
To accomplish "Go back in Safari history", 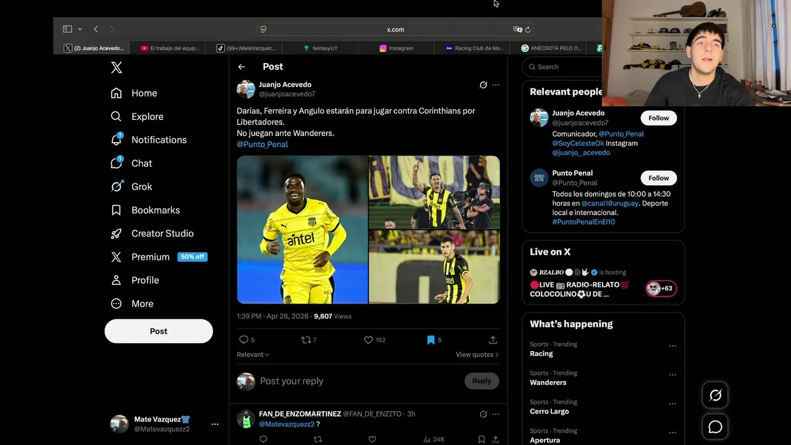I will point(96,29).
